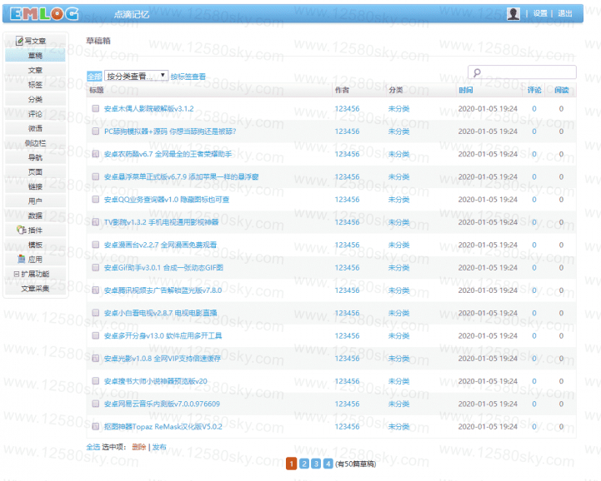Click 删除 for selected items

[x=138, y=447]
